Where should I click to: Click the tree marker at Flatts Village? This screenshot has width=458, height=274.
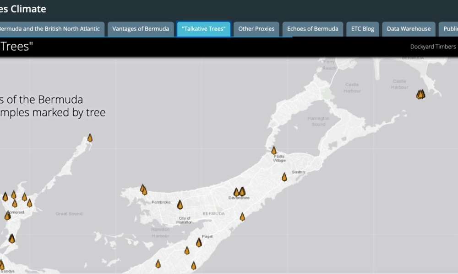tap(274, 151)
